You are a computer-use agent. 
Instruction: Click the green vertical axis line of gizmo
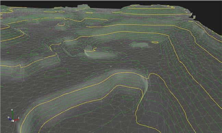(13, 115)
